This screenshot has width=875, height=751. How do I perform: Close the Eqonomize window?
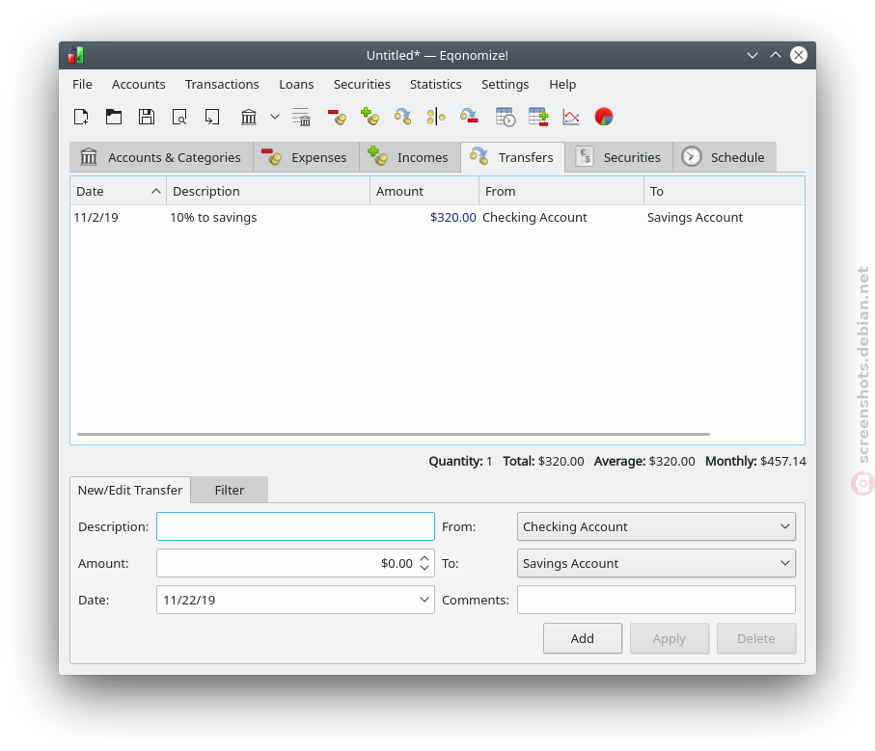[x=799, y=55]
